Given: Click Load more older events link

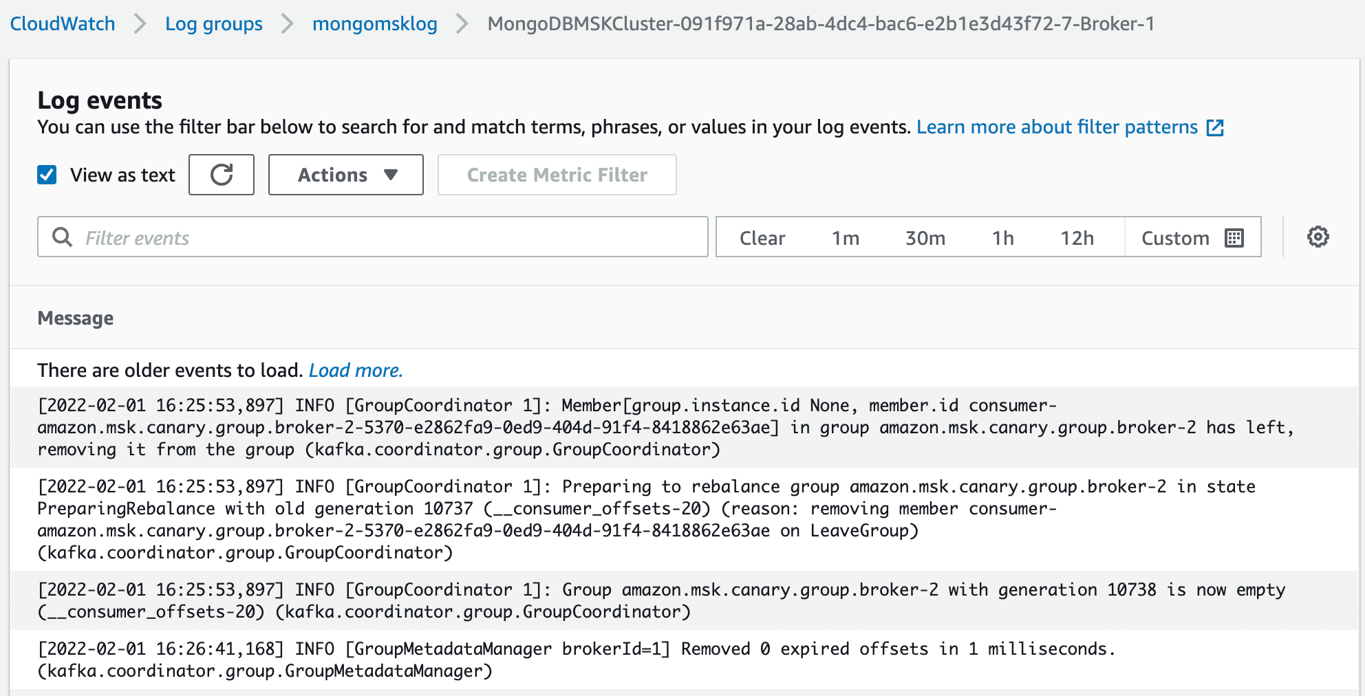Looking at the screenshot, I should (356, 370).
